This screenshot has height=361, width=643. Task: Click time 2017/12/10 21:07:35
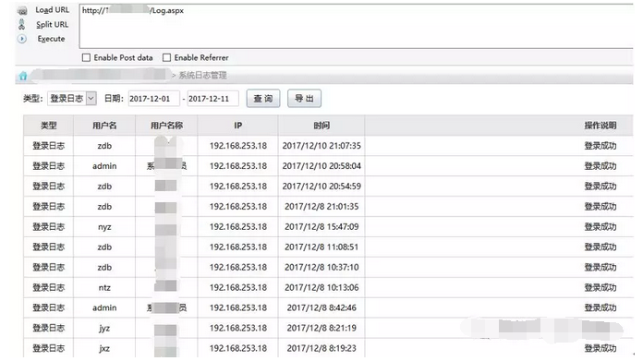(x=321, y=146)
